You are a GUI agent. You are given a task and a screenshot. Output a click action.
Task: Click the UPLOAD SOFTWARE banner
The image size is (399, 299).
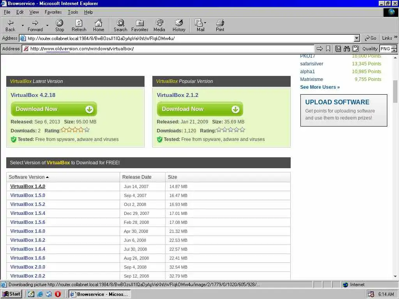pyautogui.click(x=344, y=110)
